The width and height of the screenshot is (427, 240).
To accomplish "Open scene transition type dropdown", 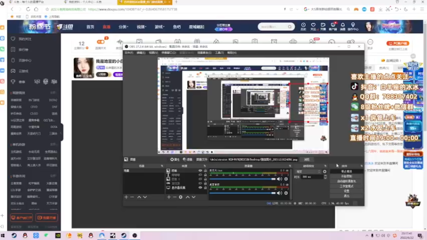I will tap(308, 172).
